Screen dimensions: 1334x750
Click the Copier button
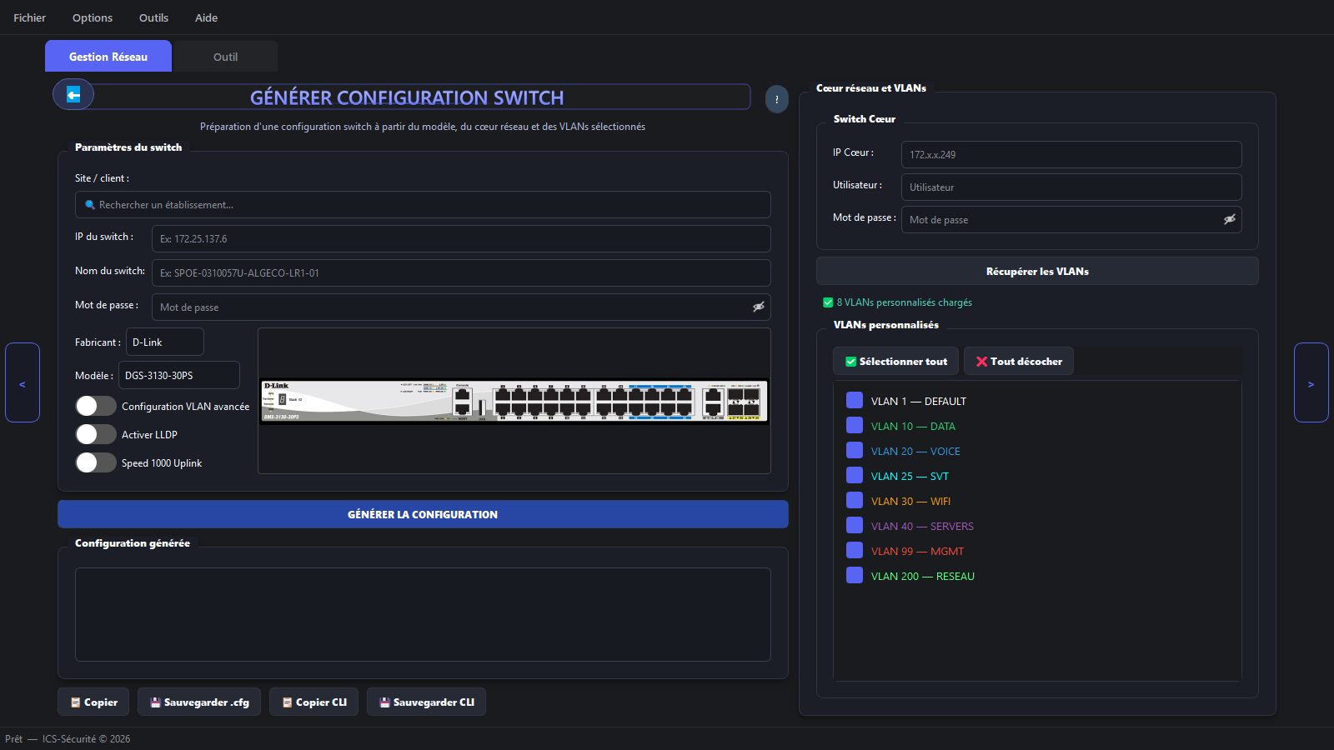(x=93, y=702)
